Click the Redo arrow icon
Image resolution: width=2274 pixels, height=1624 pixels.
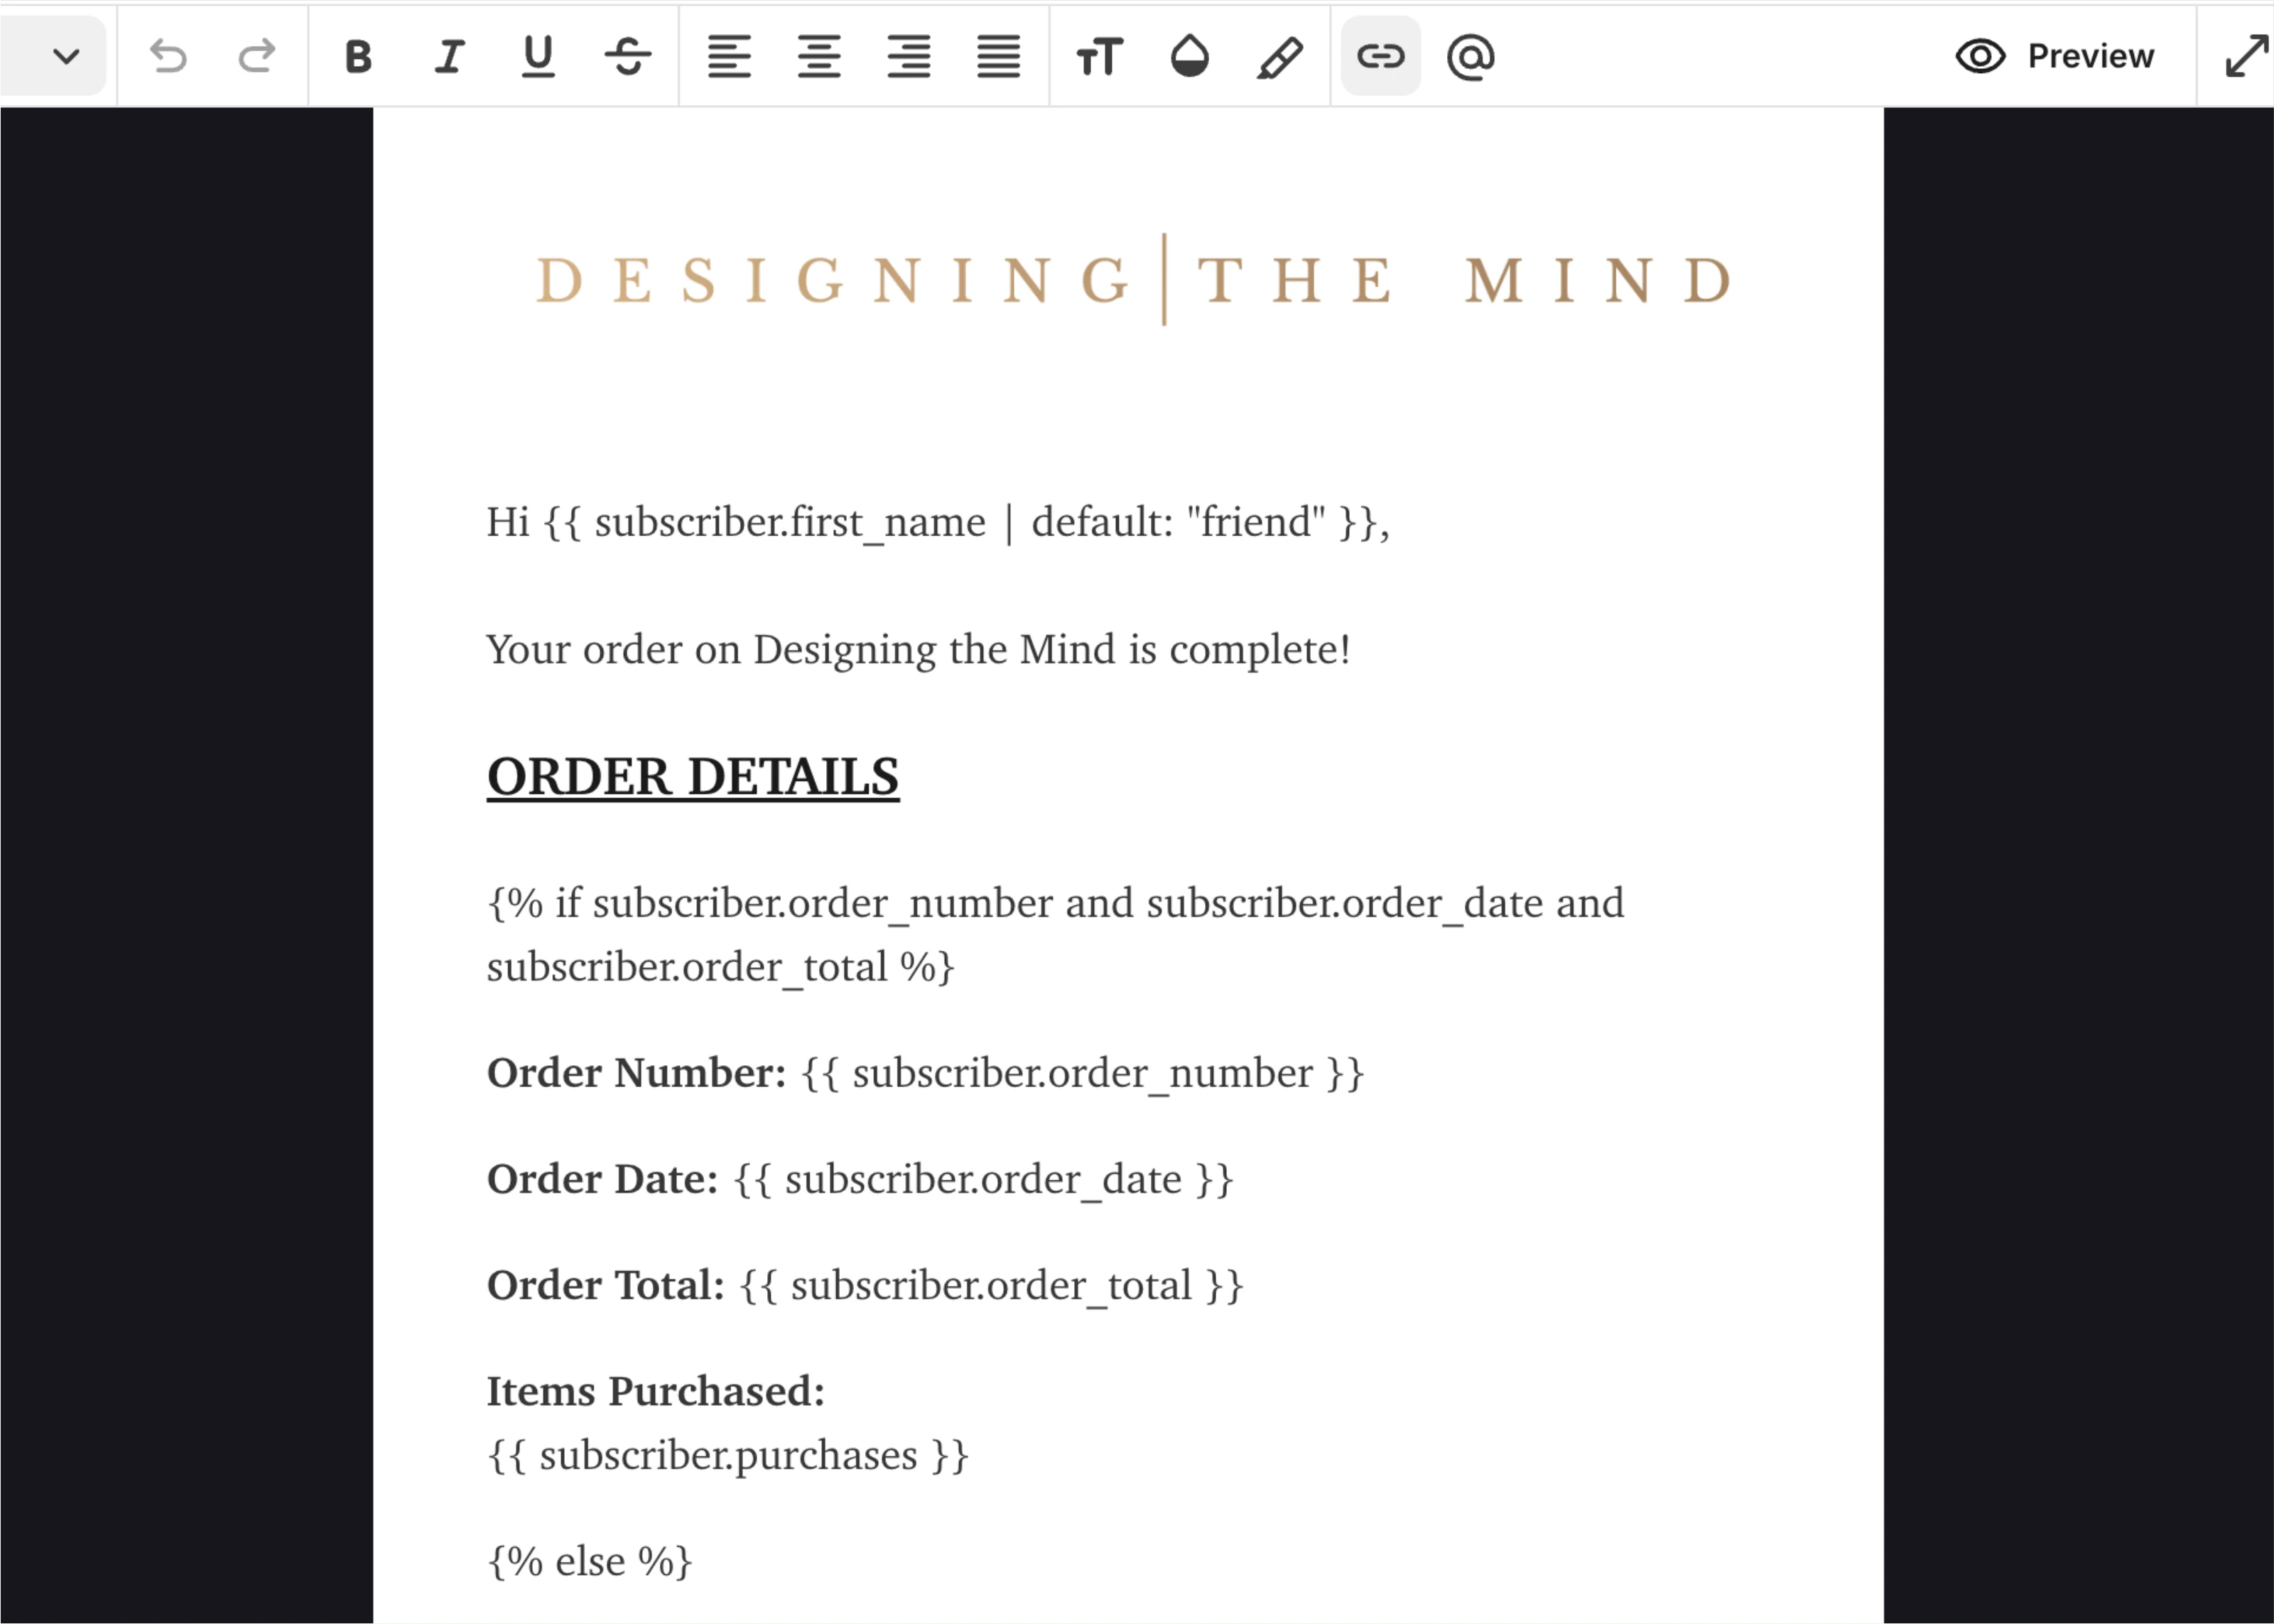(256, 56)
